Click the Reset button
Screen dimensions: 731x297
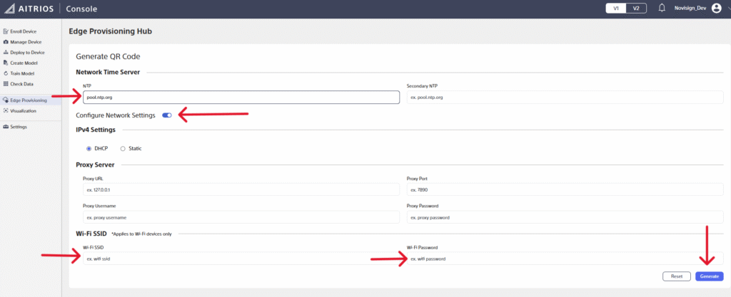(x=677, y=276)
